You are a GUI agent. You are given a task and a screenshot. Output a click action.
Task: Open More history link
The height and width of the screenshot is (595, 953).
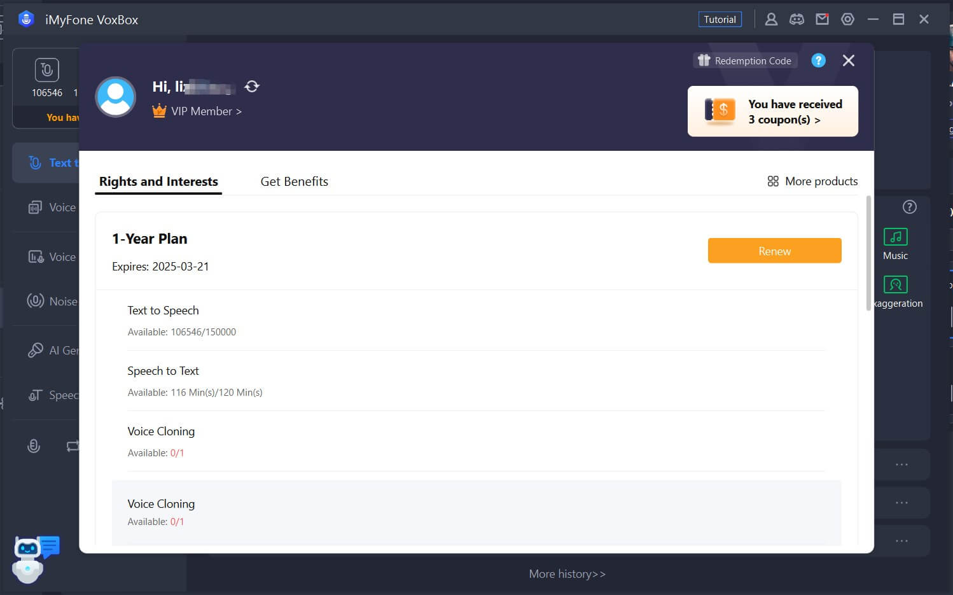(567, 574)
